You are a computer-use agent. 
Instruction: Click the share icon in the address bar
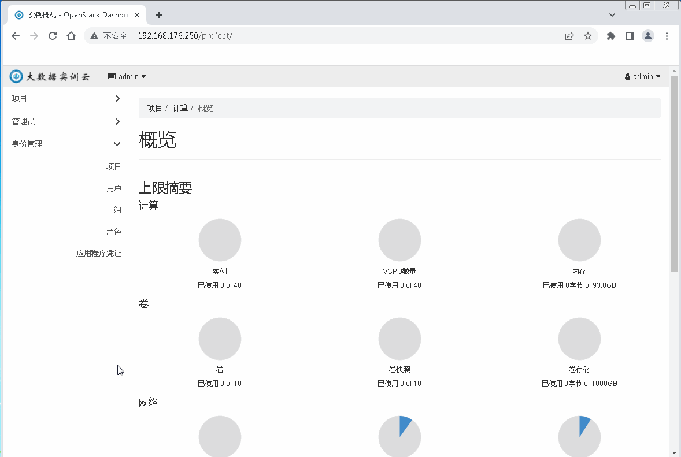pyautogui.click(x=569, y=36)
